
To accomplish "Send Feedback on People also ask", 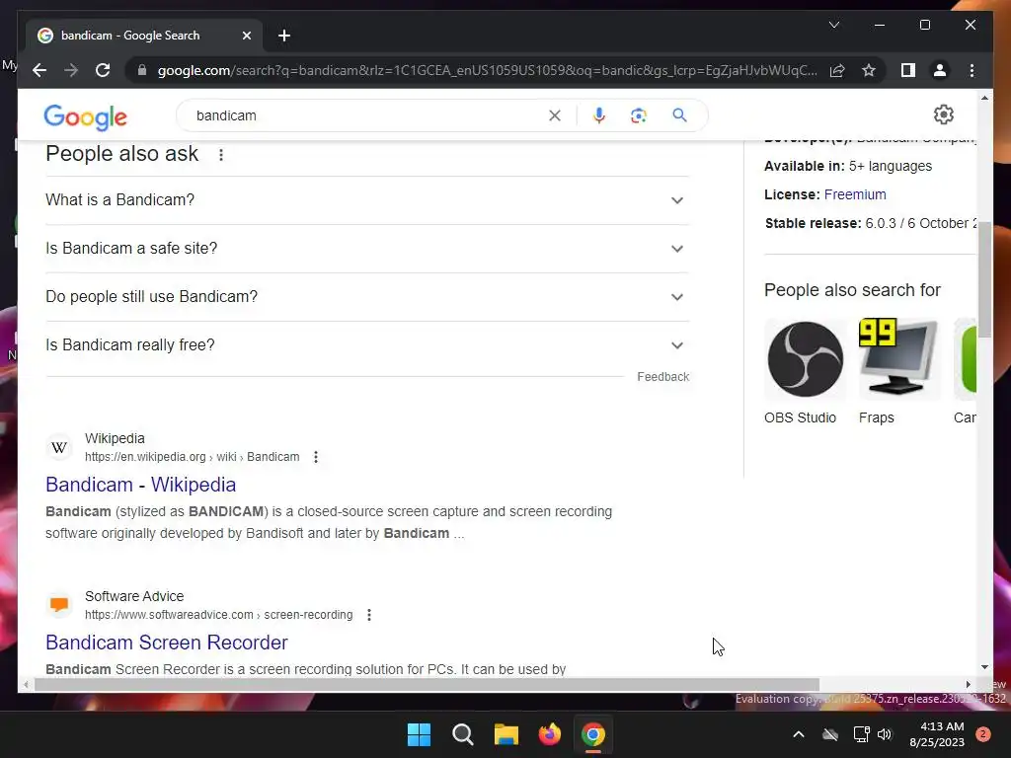I will [x=662, y=376].
